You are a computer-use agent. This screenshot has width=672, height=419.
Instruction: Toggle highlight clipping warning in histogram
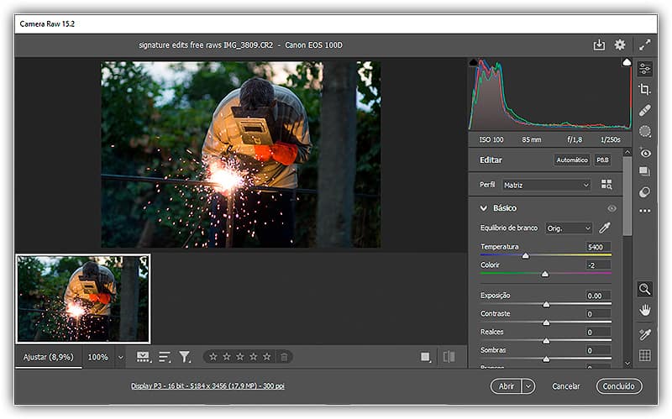pos(627,62)
